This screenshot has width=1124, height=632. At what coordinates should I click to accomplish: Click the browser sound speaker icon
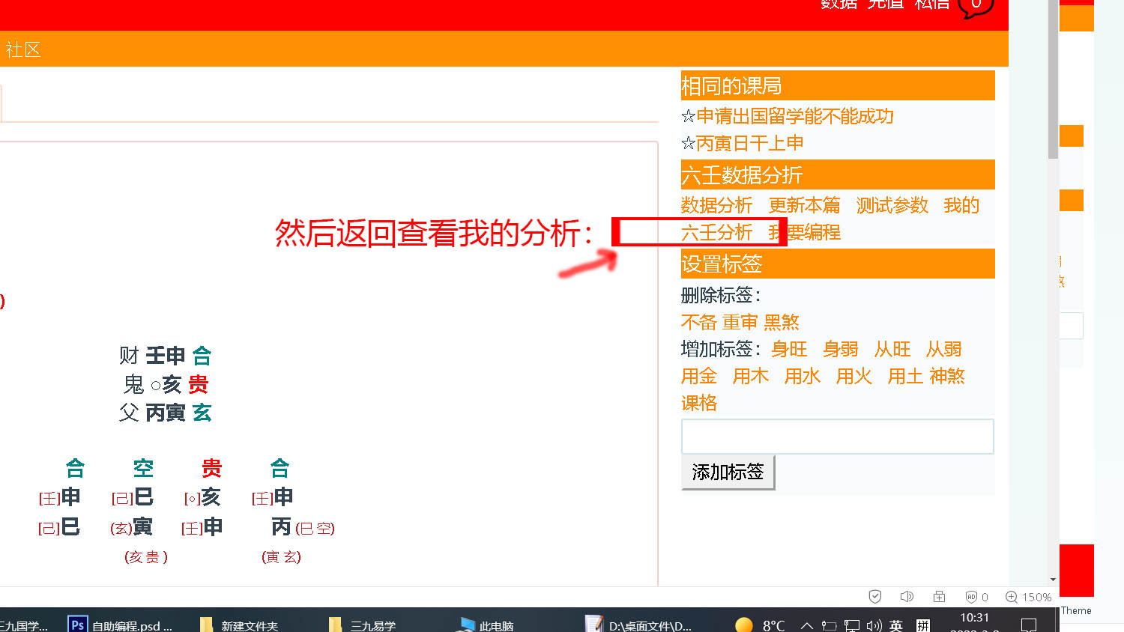(x=907, y=597)
